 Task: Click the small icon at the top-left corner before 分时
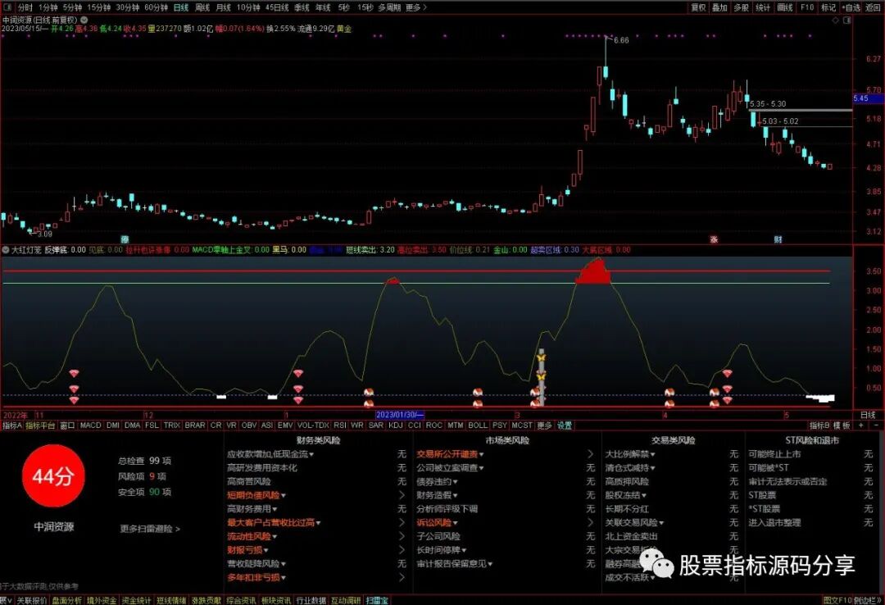[7, 7]
